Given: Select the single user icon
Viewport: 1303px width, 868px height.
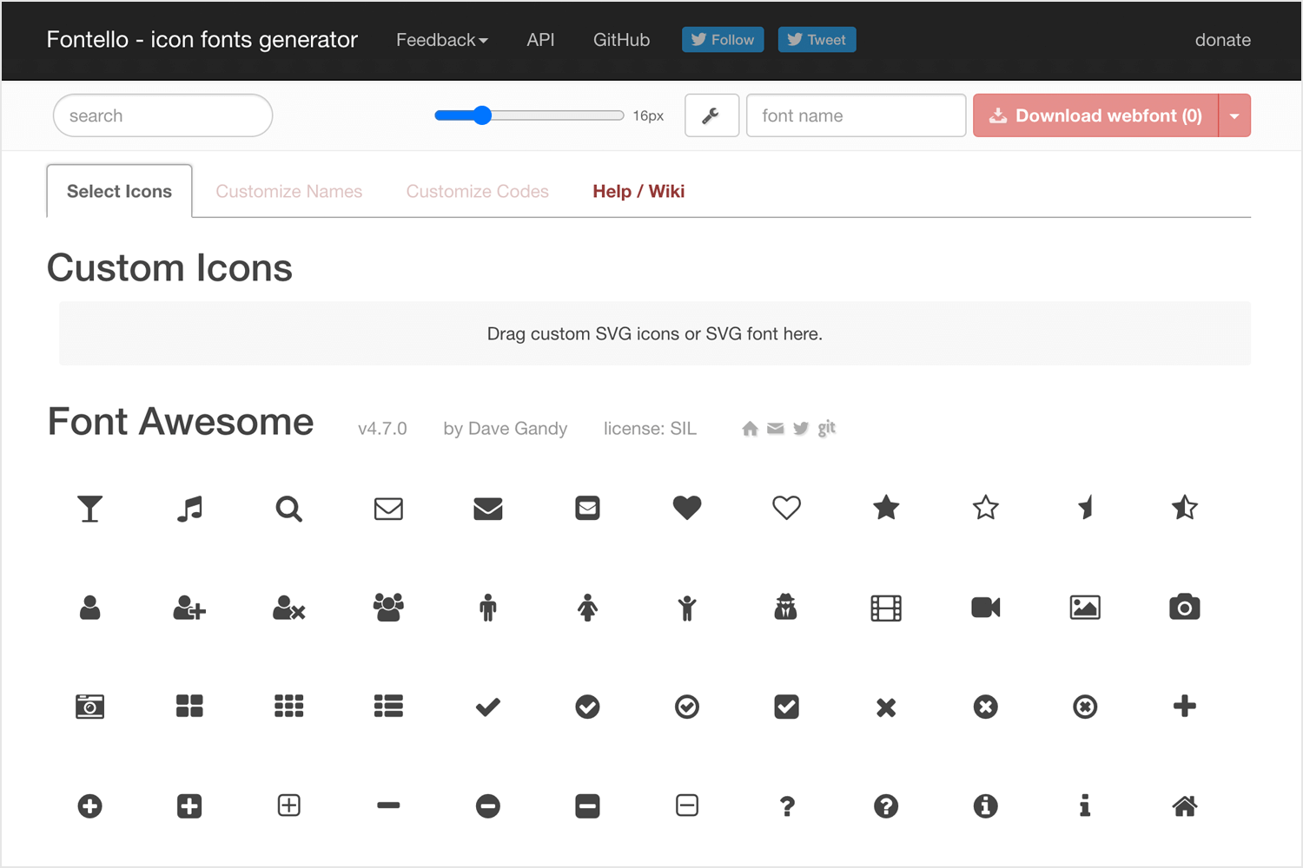Looking at the screenshot, I should pyautogui.click(x=90, y=608).
